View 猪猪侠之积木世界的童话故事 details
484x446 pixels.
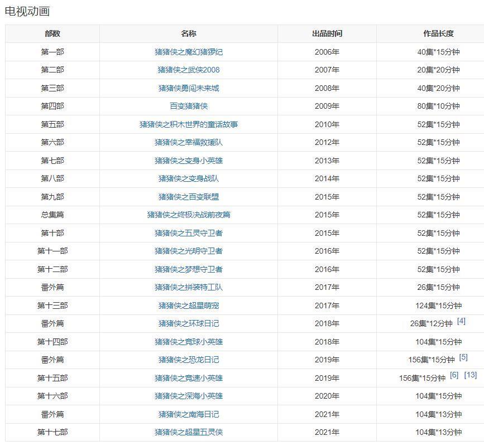click(188, 124)
